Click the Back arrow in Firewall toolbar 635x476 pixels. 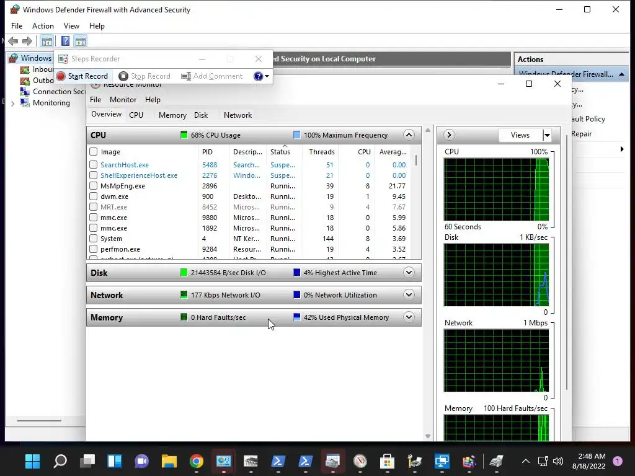coord(13,41)
